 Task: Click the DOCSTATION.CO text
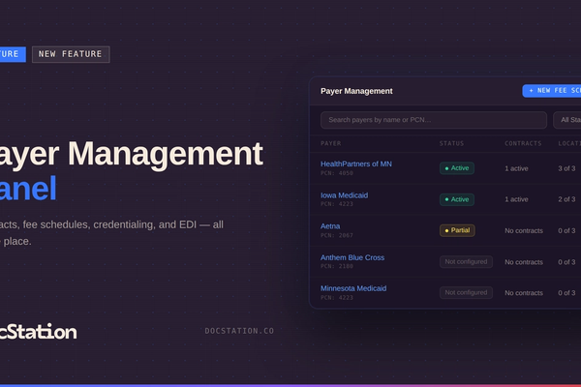point(239,331)
